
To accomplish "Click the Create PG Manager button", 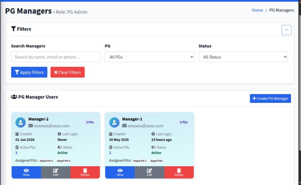I will [x=270, y=99].
